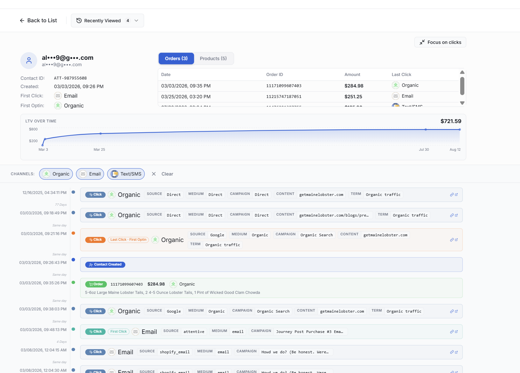This screenshot has width=520, height=373.
Task: Click the Click badge on the 12/16/2025 row
Action: point(95,195)
